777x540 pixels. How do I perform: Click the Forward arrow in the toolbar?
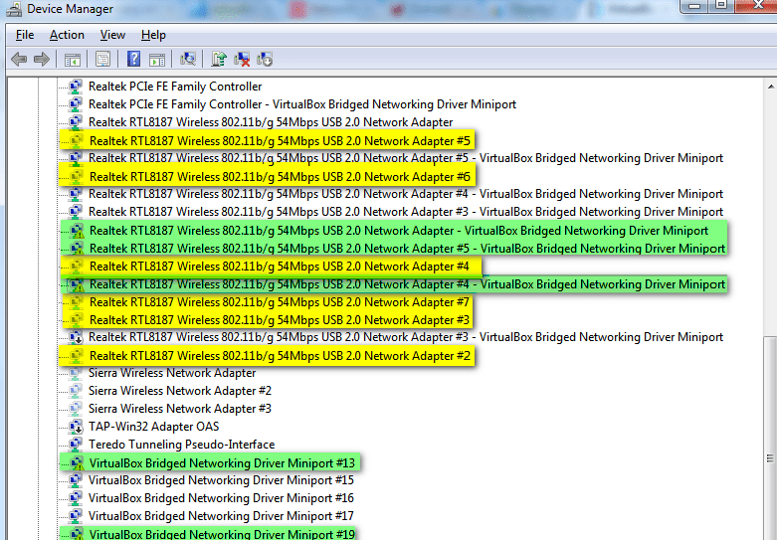pos(42,60)
